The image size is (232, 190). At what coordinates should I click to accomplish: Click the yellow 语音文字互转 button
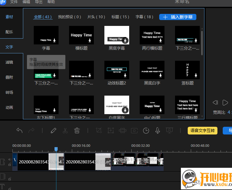coord(203,130)
